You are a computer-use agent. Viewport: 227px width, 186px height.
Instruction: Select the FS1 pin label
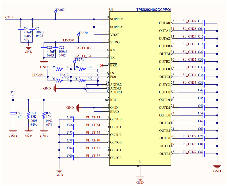pyautogui.click(x=113, y=73)
